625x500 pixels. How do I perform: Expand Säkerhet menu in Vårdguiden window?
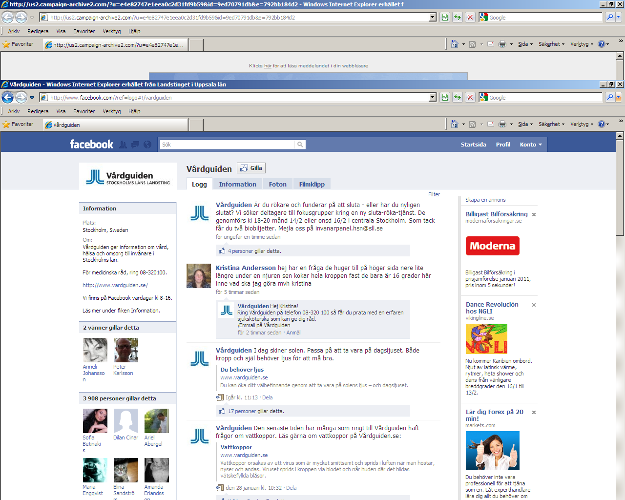tap(551, 124)
